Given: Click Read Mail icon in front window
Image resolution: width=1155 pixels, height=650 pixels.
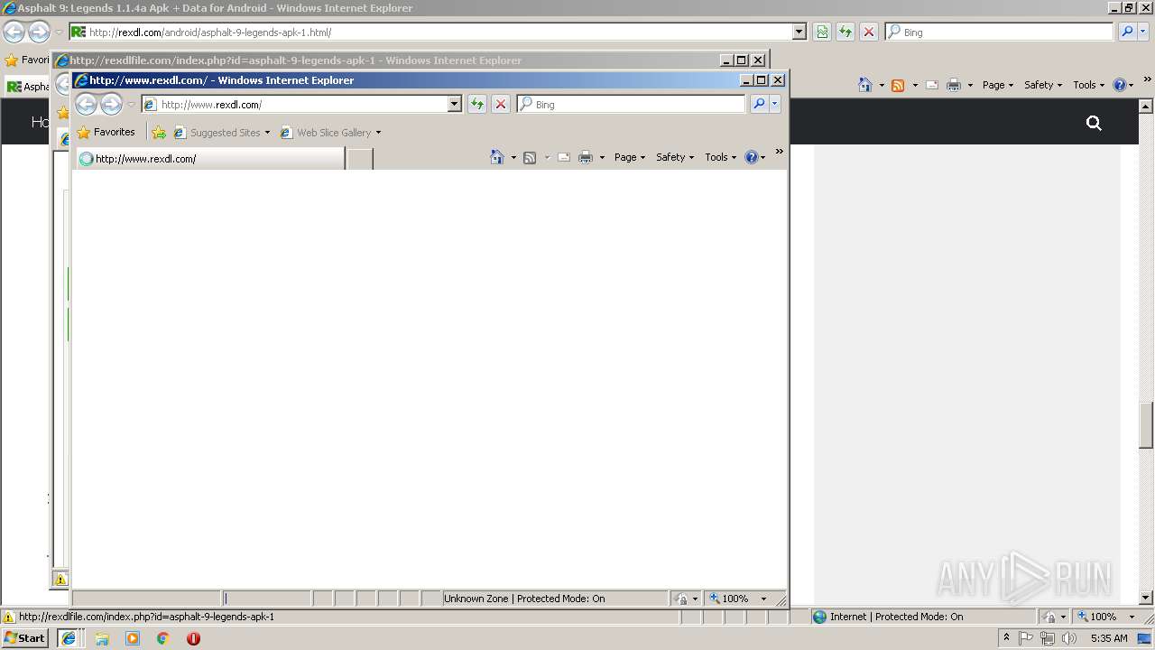Looking at the screenshot, I should click(x=564, y=157).
